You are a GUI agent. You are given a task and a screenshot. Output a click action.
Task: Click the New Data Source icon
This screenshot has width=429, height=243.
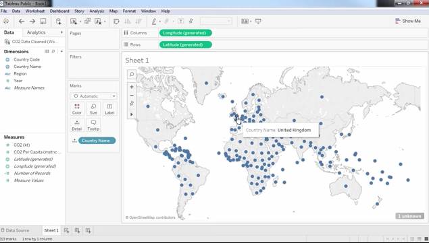point(59,22)
